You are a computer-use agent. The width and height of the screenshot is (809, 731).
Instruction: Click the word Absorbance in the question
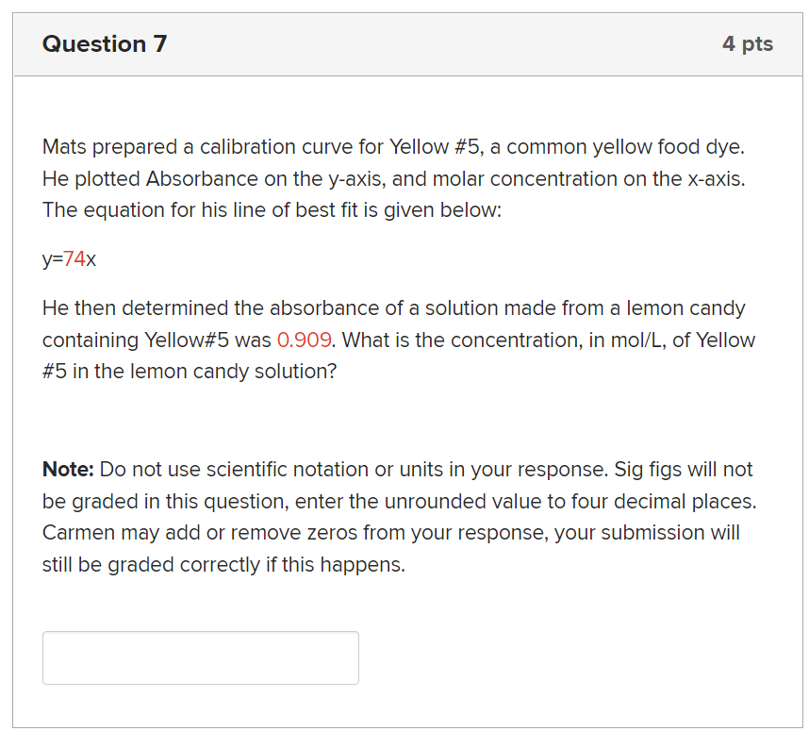click(x=184, y=178)
